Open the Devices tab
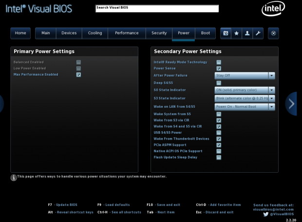 (69, 33)
